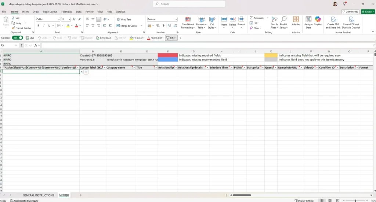
Task: Click the formula bar input
Action: 206,45
